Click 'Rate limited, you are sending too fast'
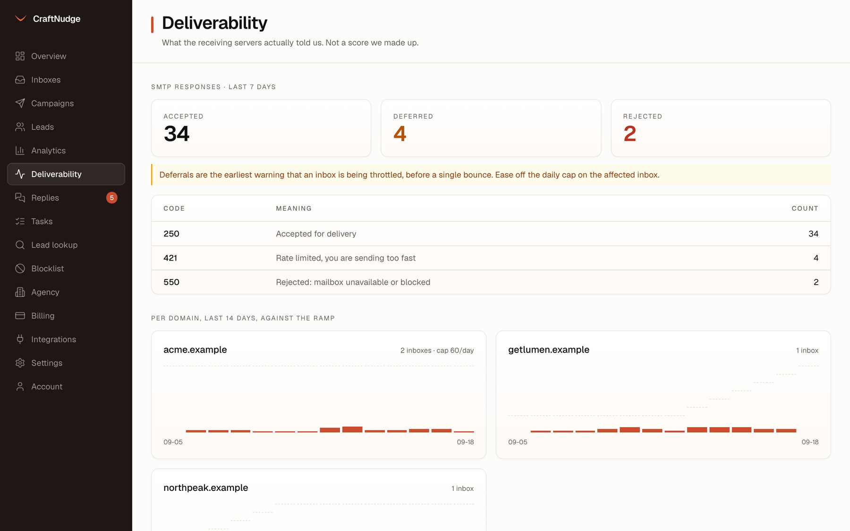 346,258
